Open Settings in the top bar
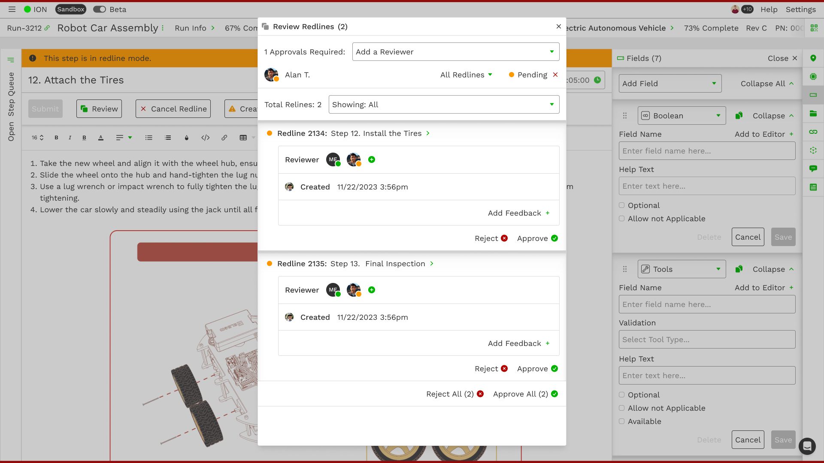The width and height of the screenshot is (824, 463). tap(800, 9)
